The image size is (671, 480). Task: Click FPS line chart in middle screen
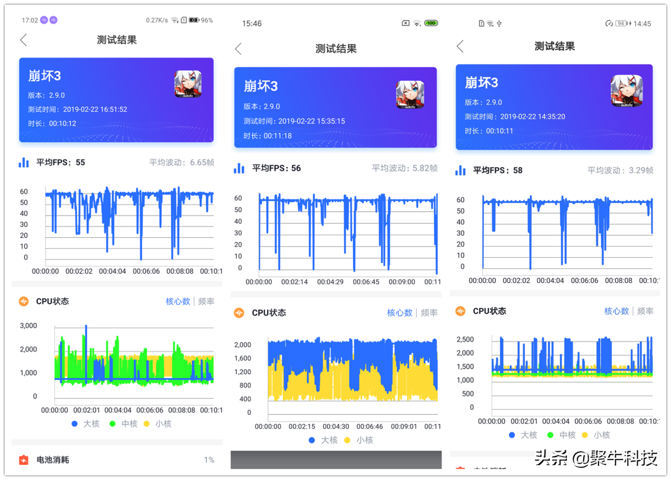click(x=348, y=234)
